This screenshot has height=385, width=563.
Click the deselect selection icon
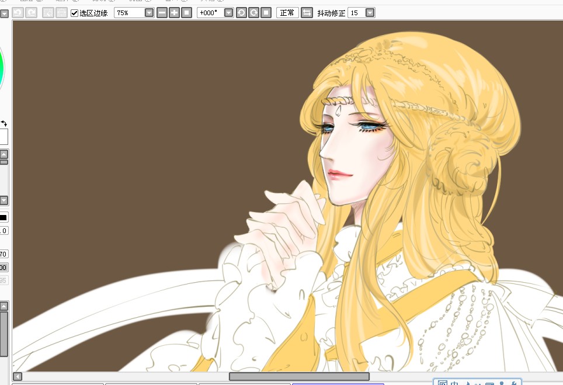[x=48, y=13]
